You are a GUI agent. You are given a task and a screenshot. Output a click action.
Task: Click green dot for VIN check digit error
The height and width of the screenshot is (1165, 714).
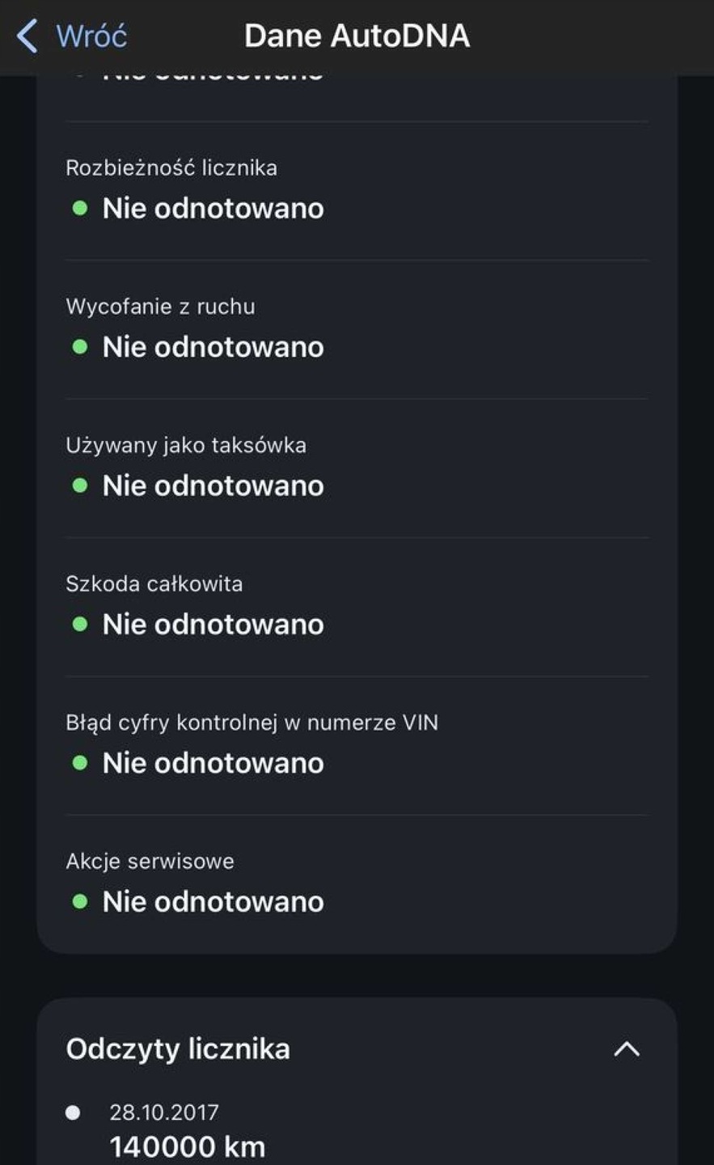click(x=80, y=763)
